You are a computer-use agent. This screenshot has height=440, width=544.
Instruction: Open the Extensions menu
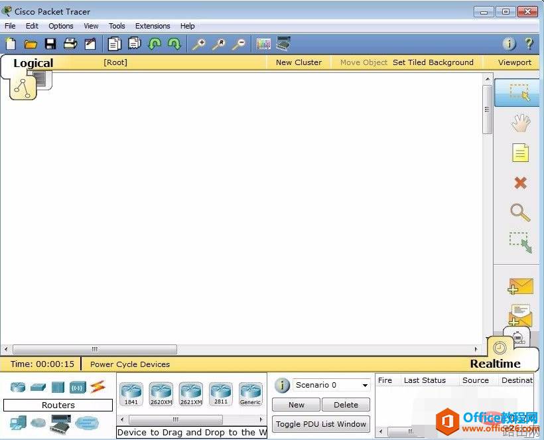(153, 26)
